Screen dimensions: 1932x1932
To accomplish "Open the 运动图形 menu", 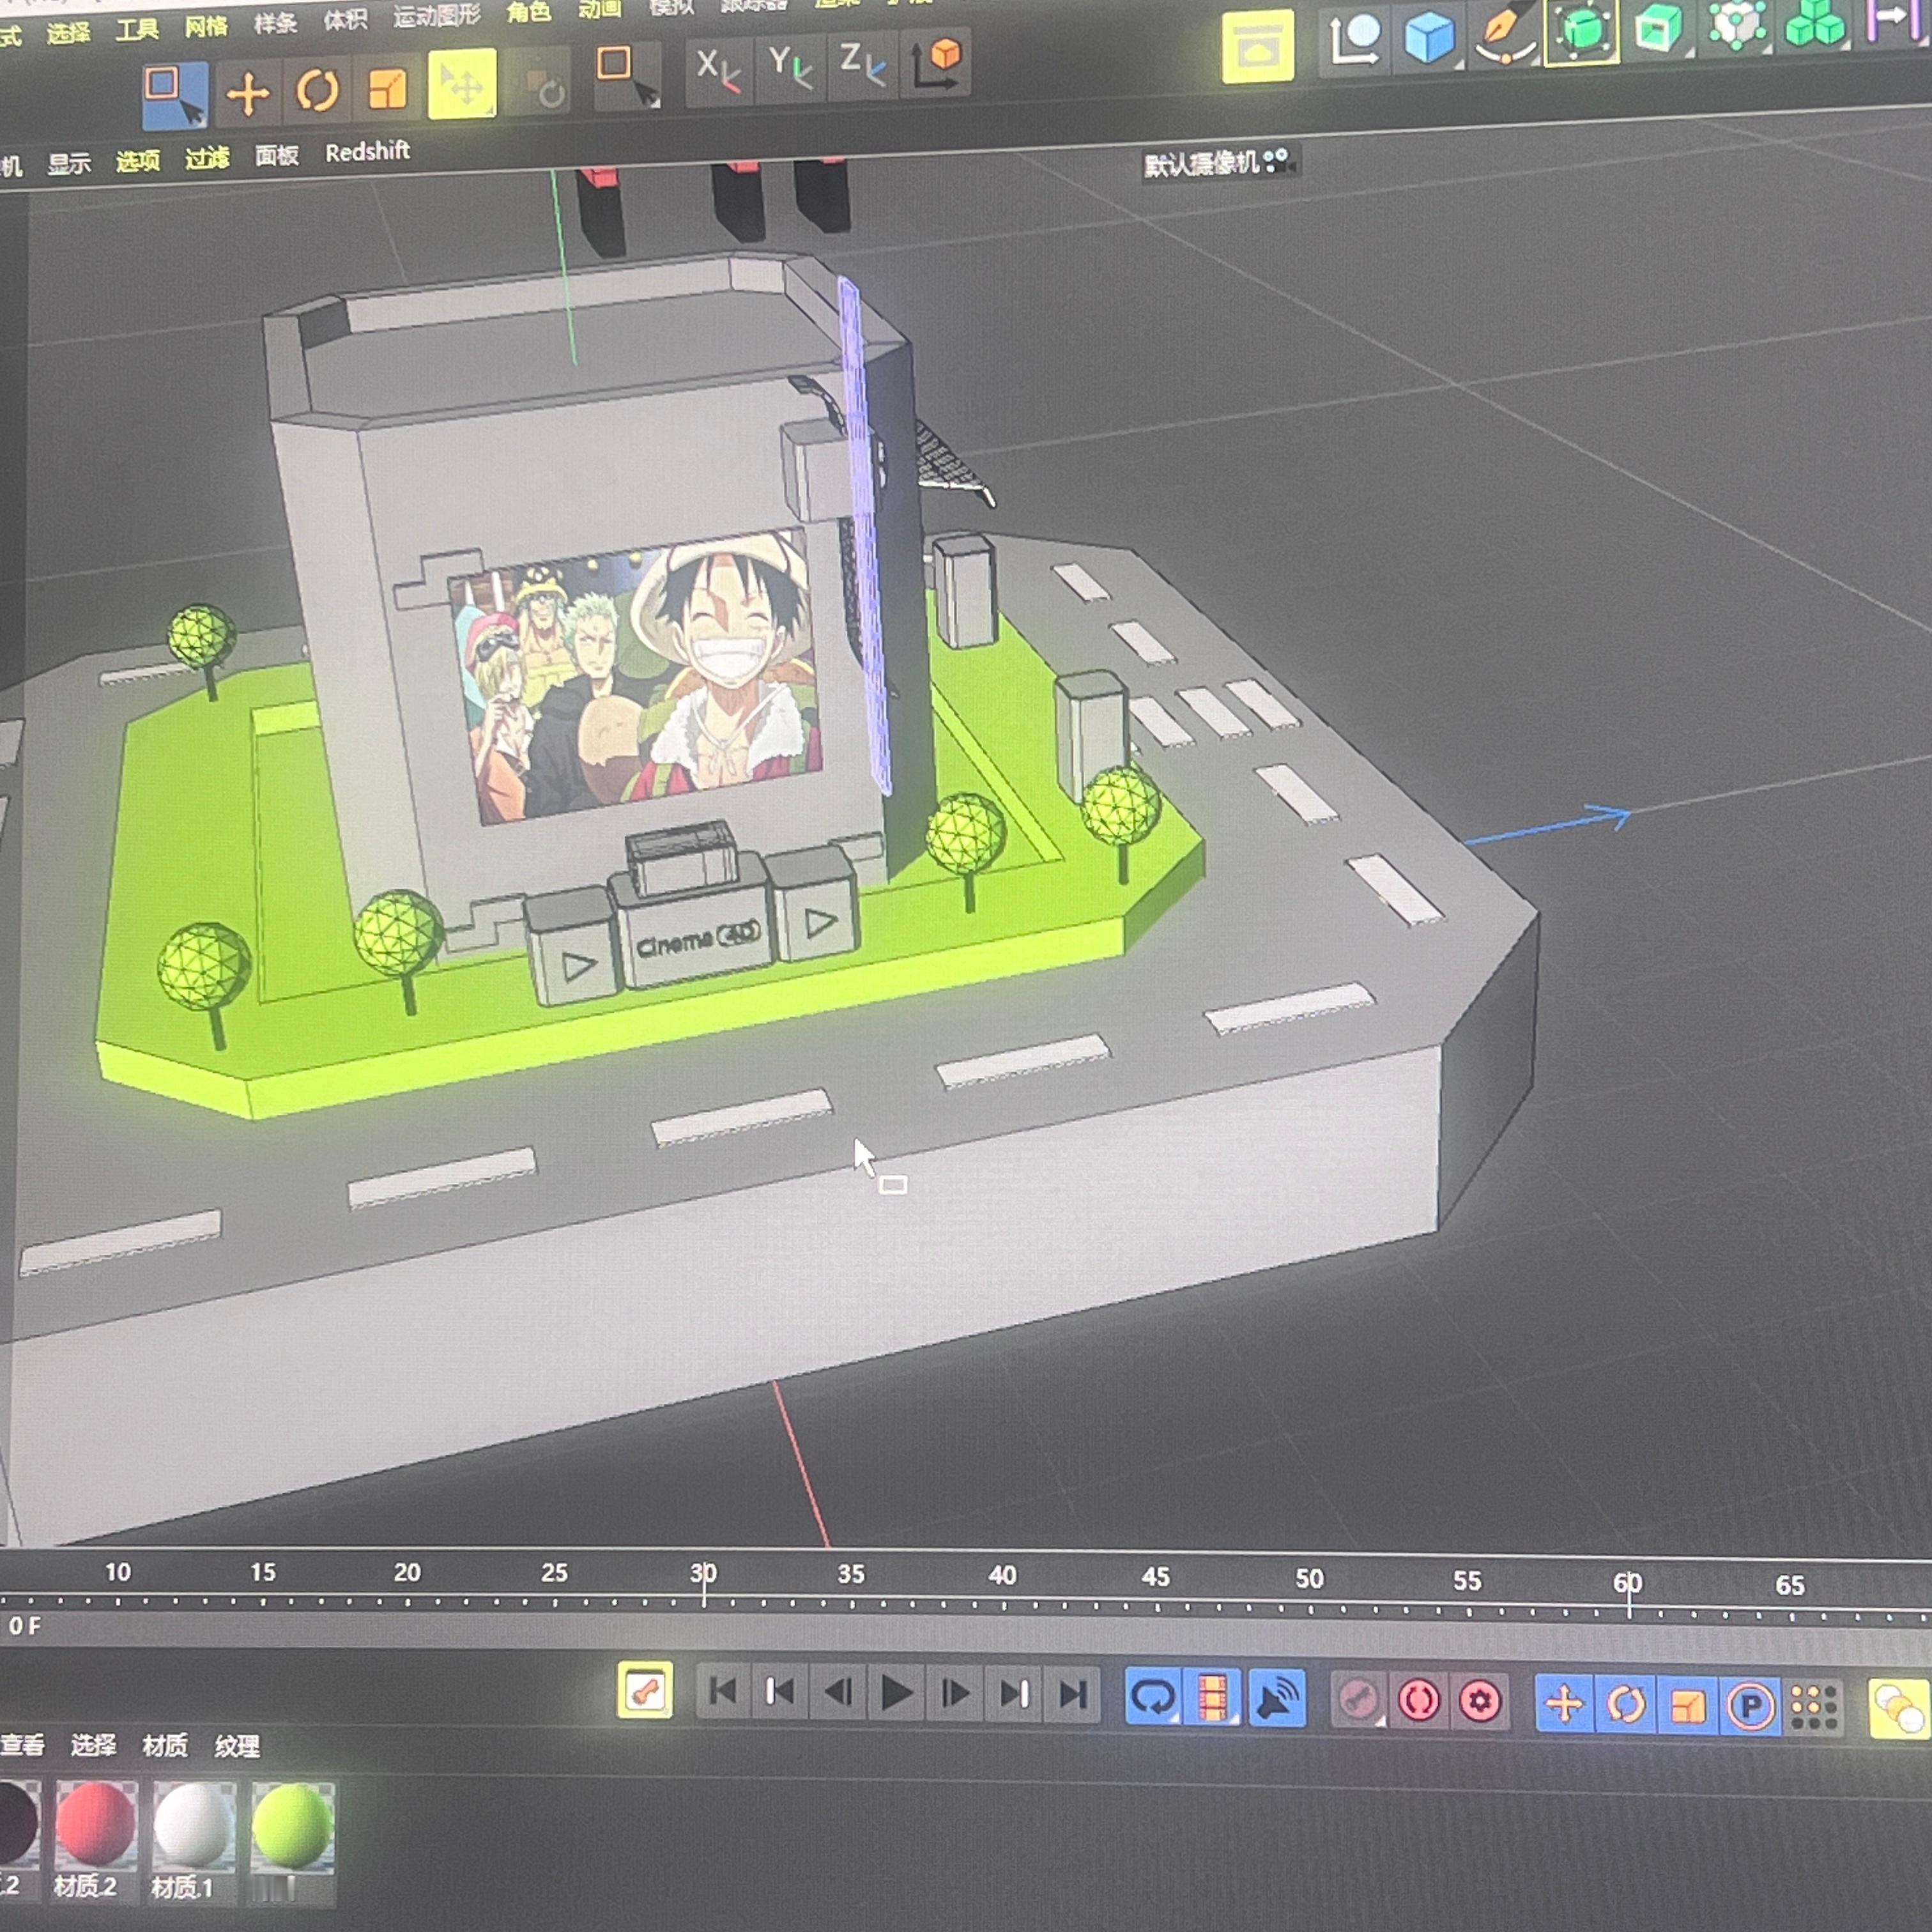I will [437, 16].
